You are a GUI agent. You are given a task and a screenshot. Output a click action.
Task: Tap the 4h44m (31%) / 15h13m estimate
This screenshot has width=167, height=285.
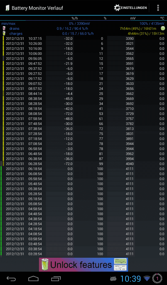pyautogui.click(x=146, y=34)
